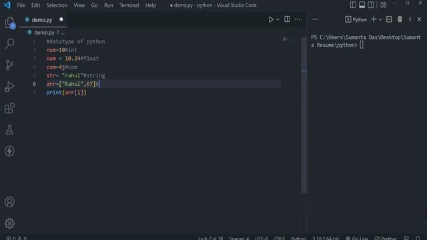The image size is (427, 240).
Task: Open the Accounts icon
Action: click(9, 202)
